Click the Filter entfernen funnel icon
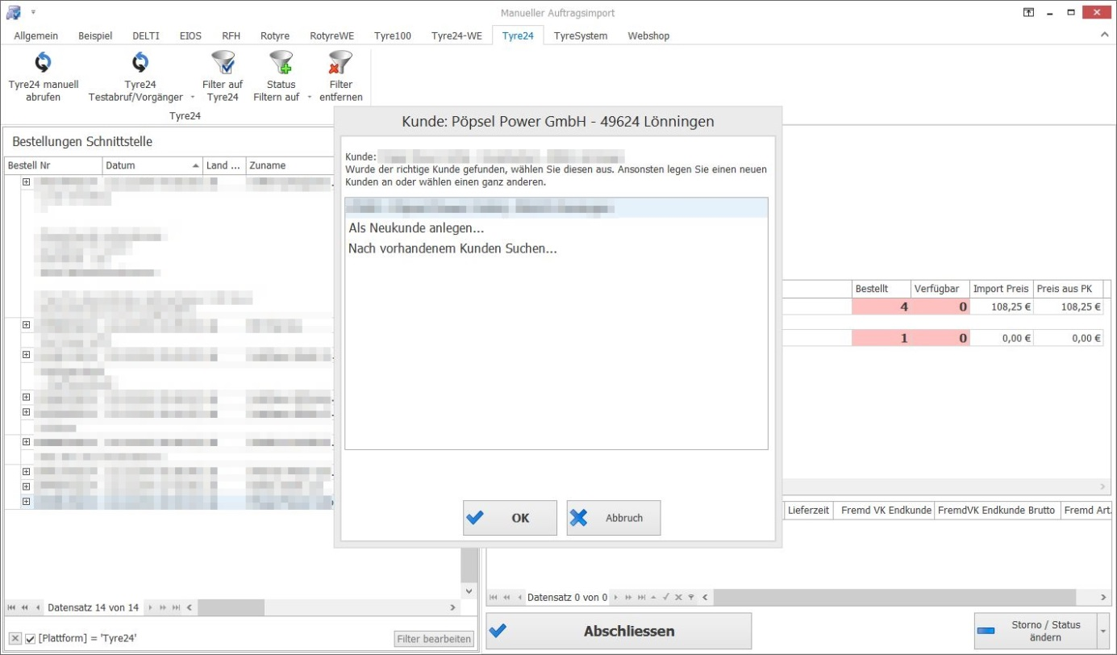 click(x=340, y=62)
